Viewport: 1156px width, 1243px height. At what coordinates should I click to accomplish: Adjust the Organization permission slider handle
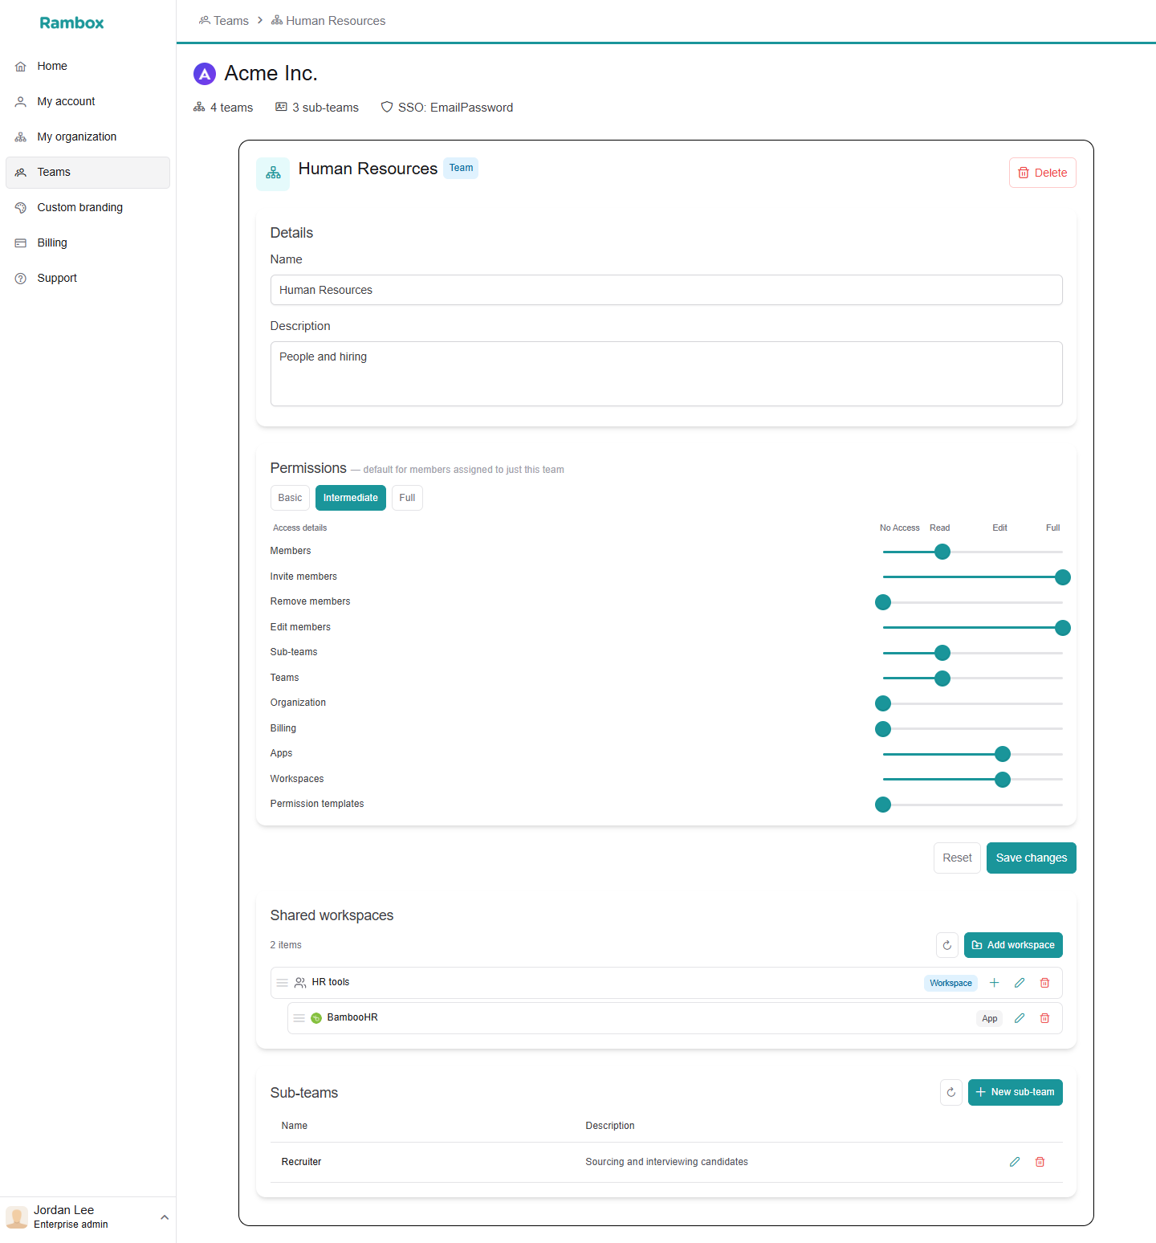883,703
